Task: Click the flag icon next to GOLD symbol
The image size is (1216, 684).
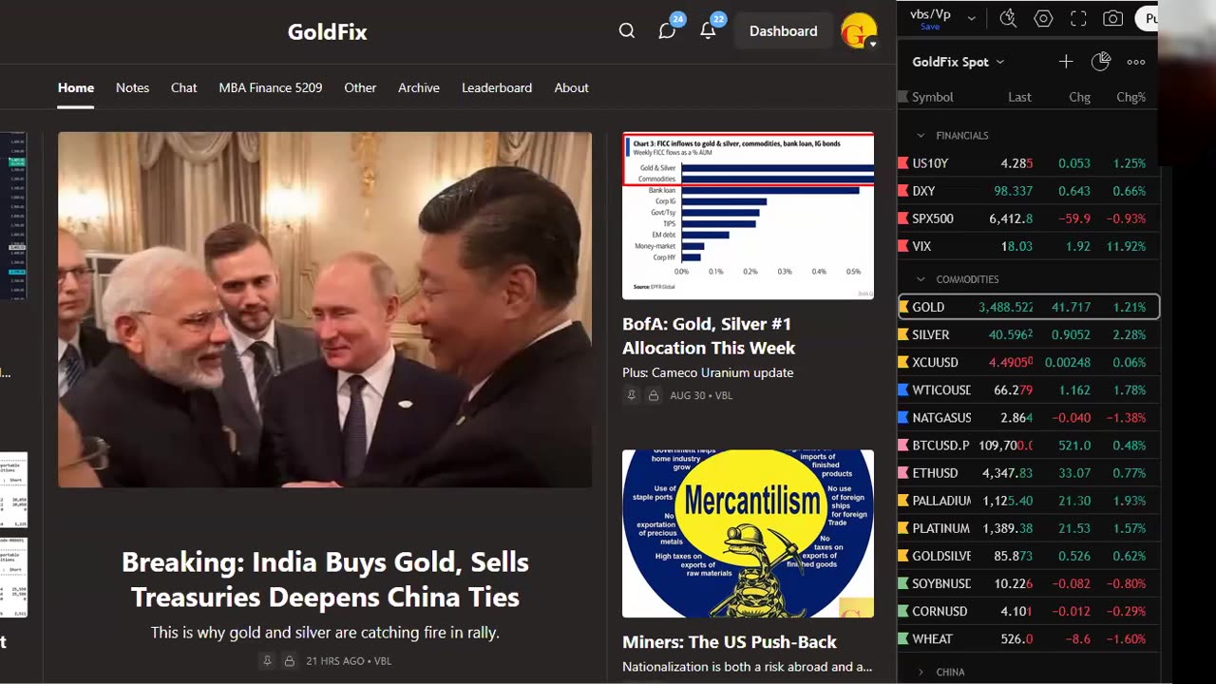Action: pos(903,307)
